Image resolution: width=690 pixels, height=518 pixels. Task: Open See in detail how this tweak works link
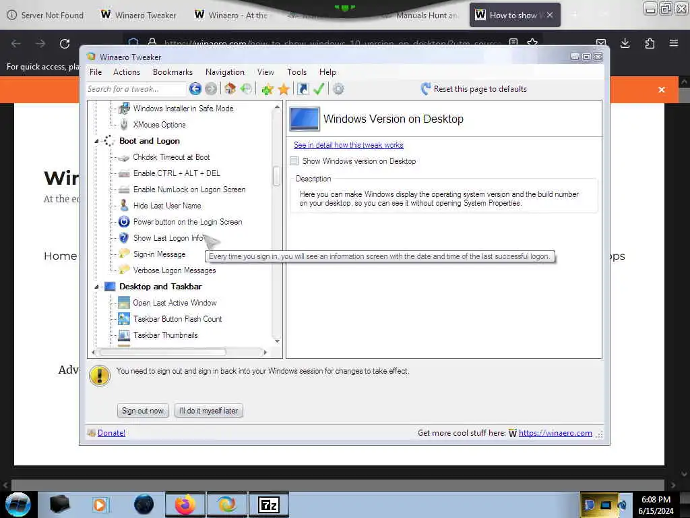click(348, 145)
